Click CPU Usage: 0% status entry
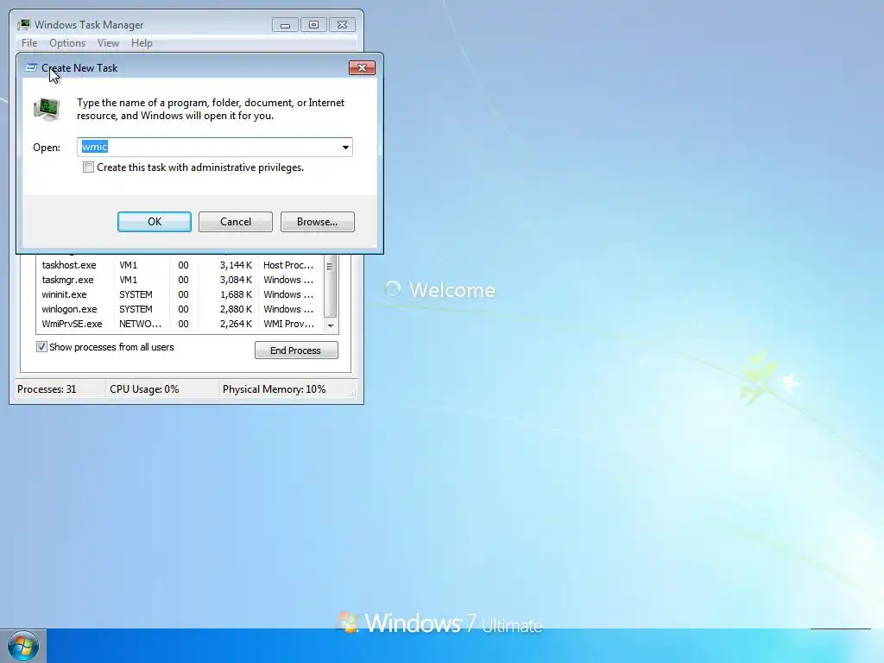 pos(144,389)
